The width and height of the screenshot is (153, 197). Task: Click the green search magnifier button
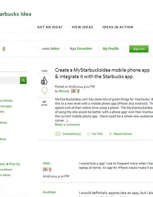tap(23, 80)
